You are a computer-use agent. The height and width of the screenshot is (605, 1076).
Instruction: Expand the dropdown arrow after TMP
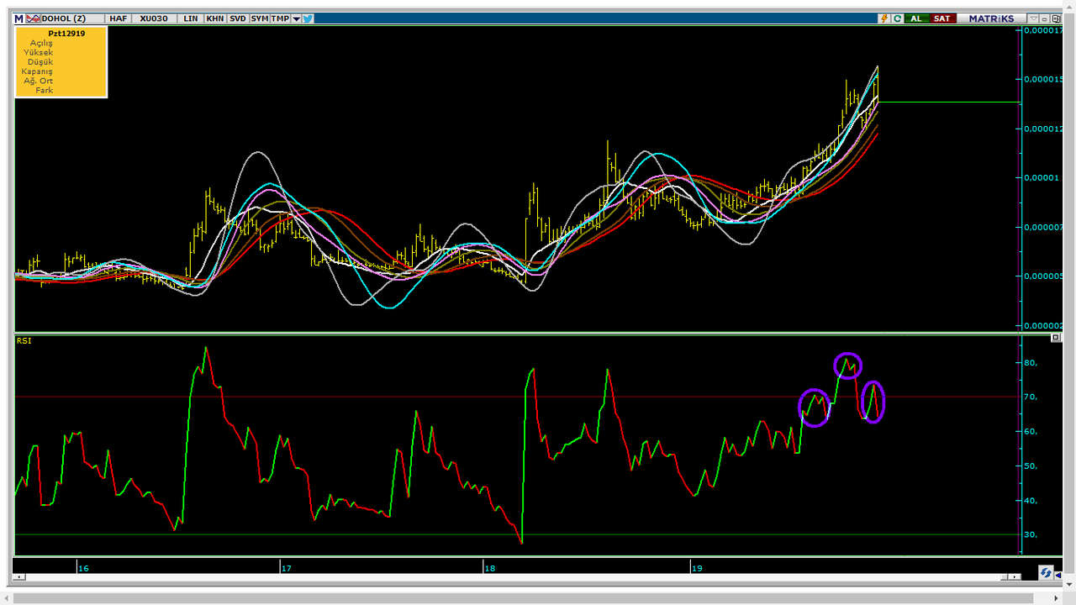(x=296, y=18)
